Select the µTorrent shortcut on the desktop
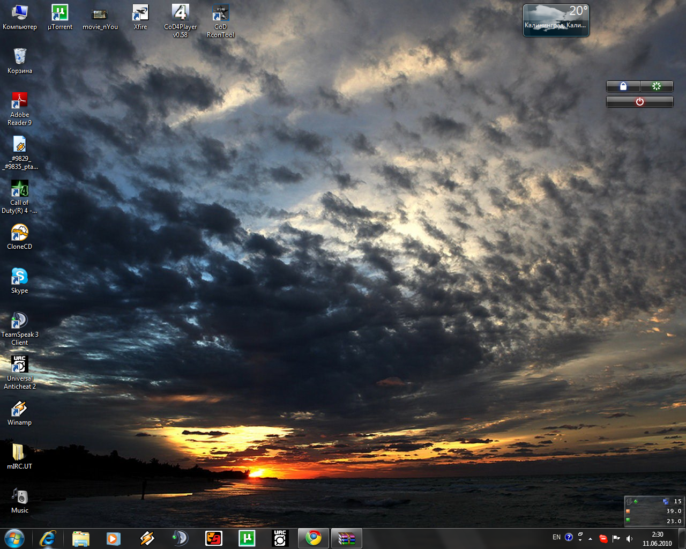Image resolution: width=686 pixels, height=549 pixels. coord(59,17)
